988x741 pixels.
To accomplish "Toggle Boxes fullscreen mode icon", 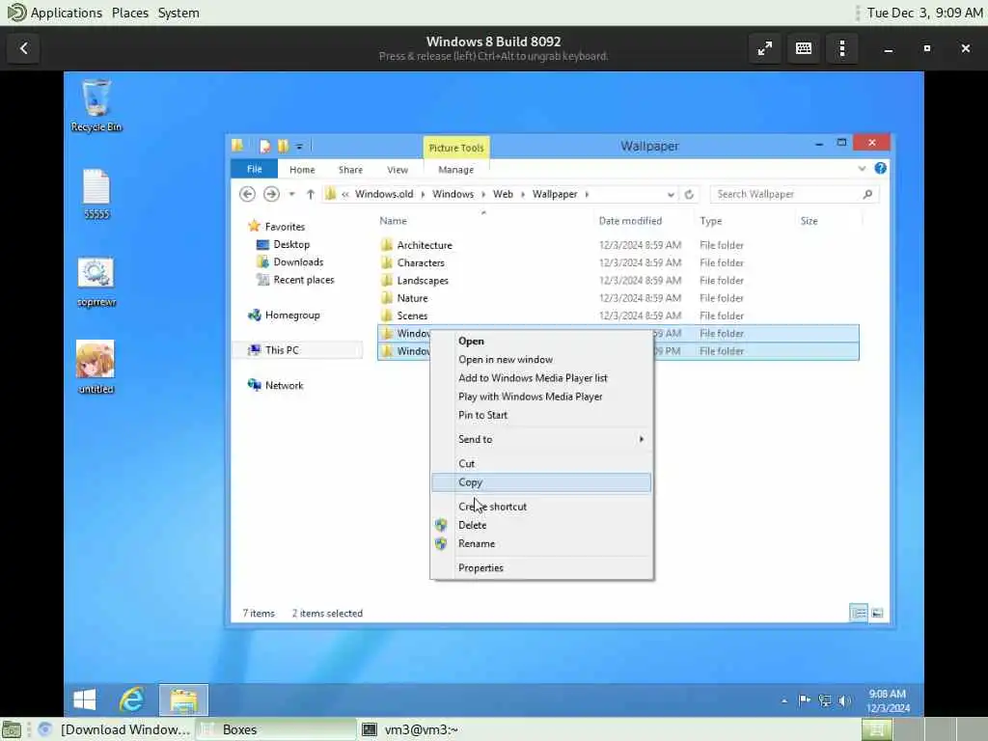I will [x=765, y=48].
